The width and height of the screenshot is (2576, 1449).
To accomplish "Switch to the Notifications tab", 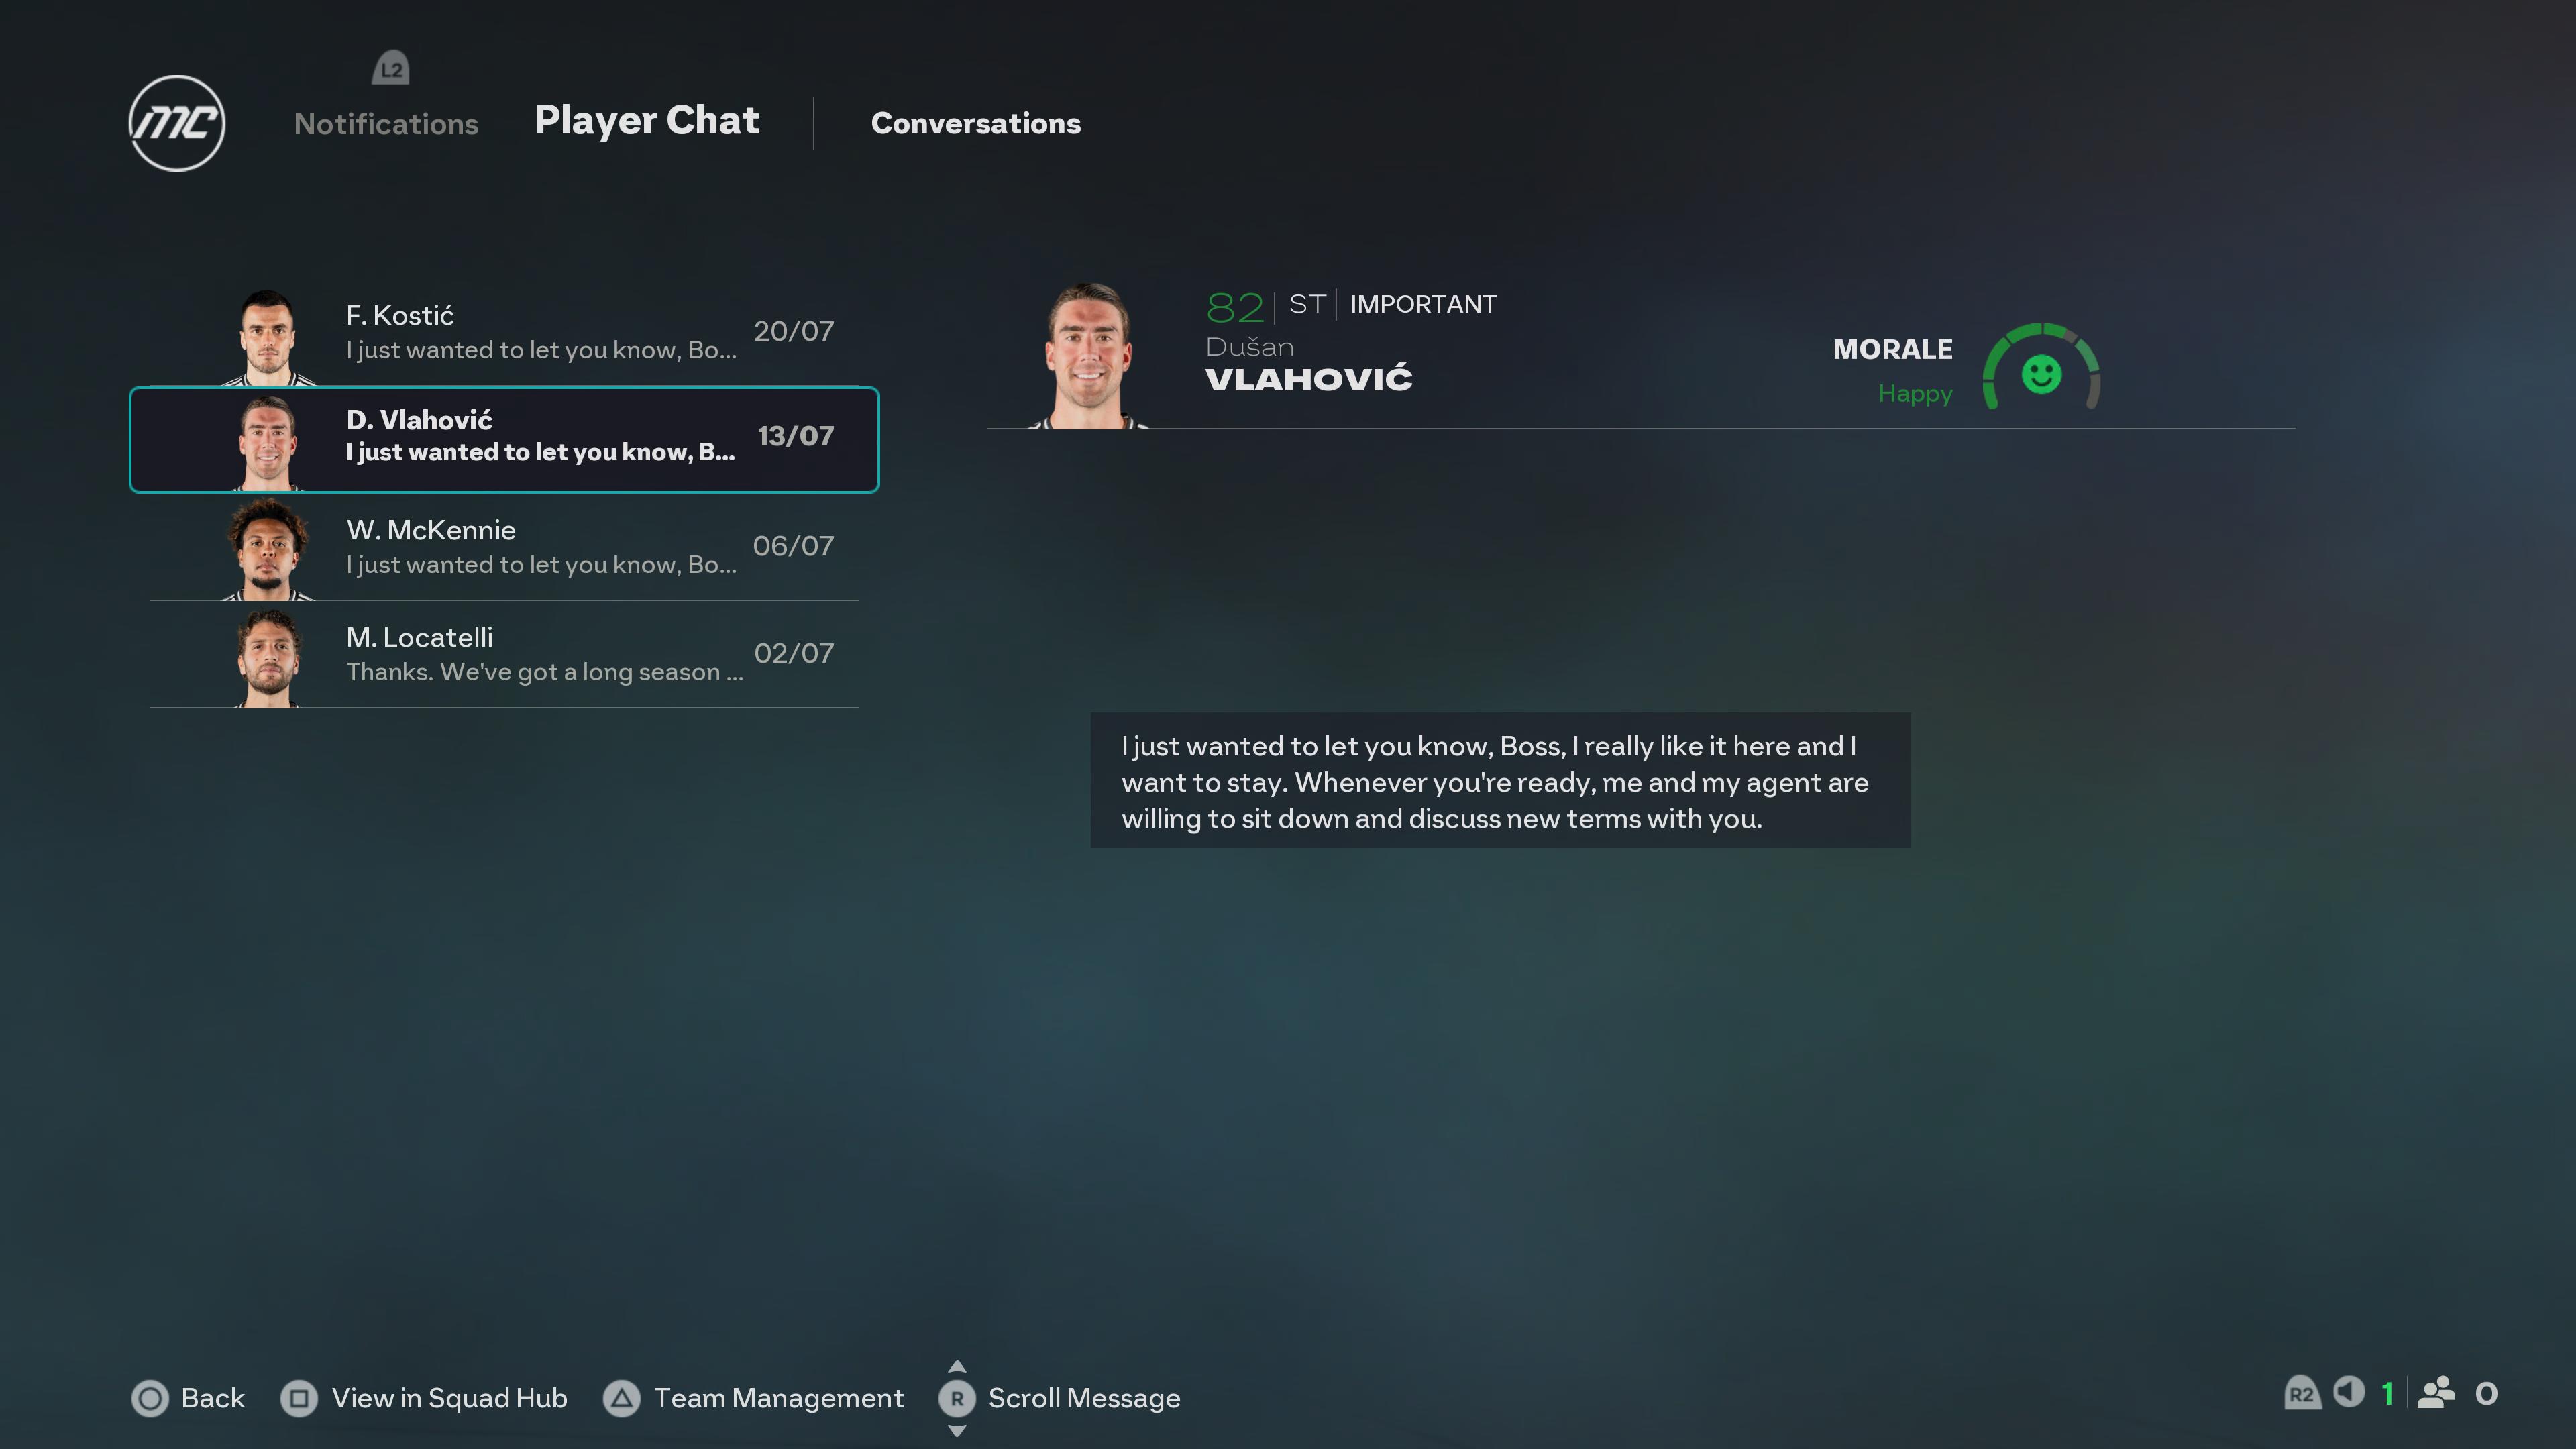I will [x=386, y=124].
